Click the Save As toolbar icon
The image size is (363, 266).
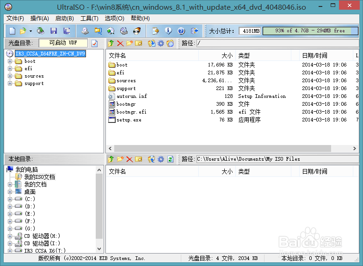click(x=67, y=31)
